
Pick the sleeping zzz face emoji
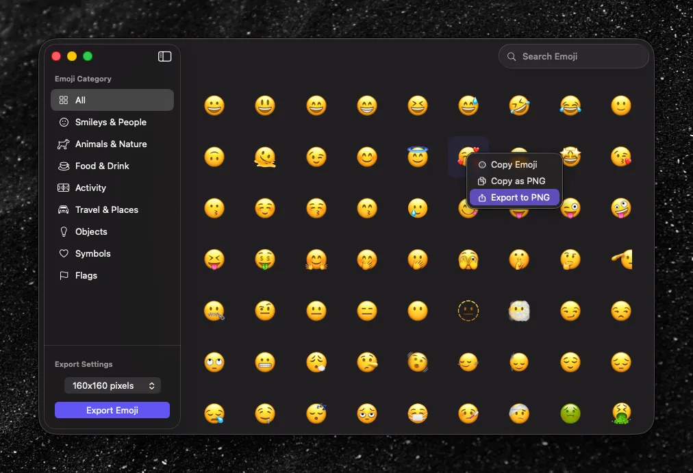[316, 413]
